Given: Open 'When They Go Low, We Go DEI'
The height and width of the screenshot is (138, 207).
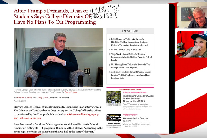Looking at the screenshot, I should pyautogui.click(x=126, y=50).
